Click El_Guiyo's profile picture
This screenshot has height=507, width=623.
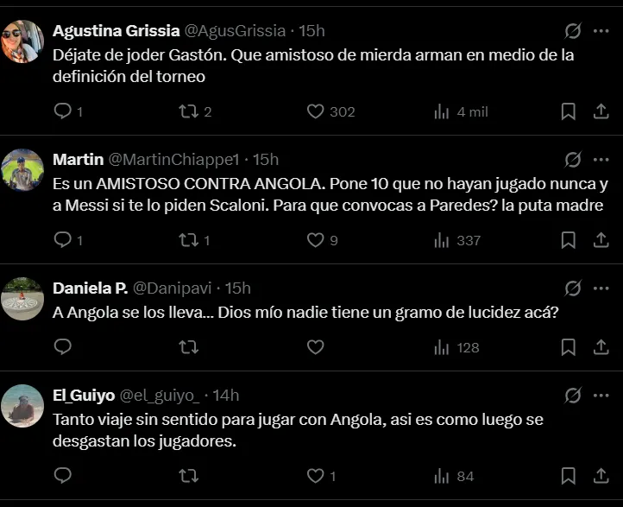(23, 406)
